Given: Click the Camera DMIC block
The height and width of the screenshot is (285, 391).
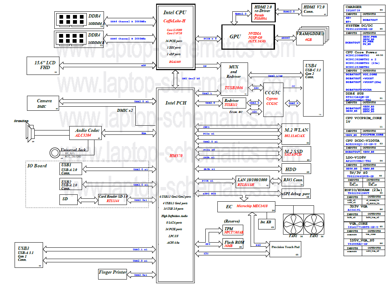Looking at the screenshot, I should click(x=43, y=103).
